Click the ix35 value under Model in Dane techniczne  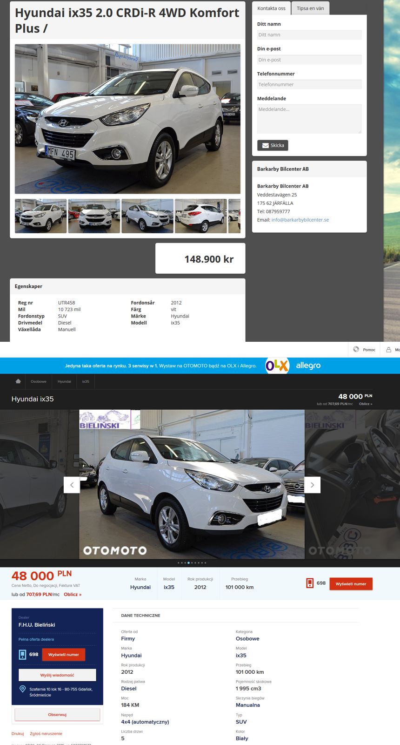(x=241, y=656)
